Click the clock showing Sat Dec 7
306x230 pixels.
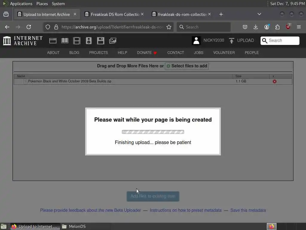(287, 4)
